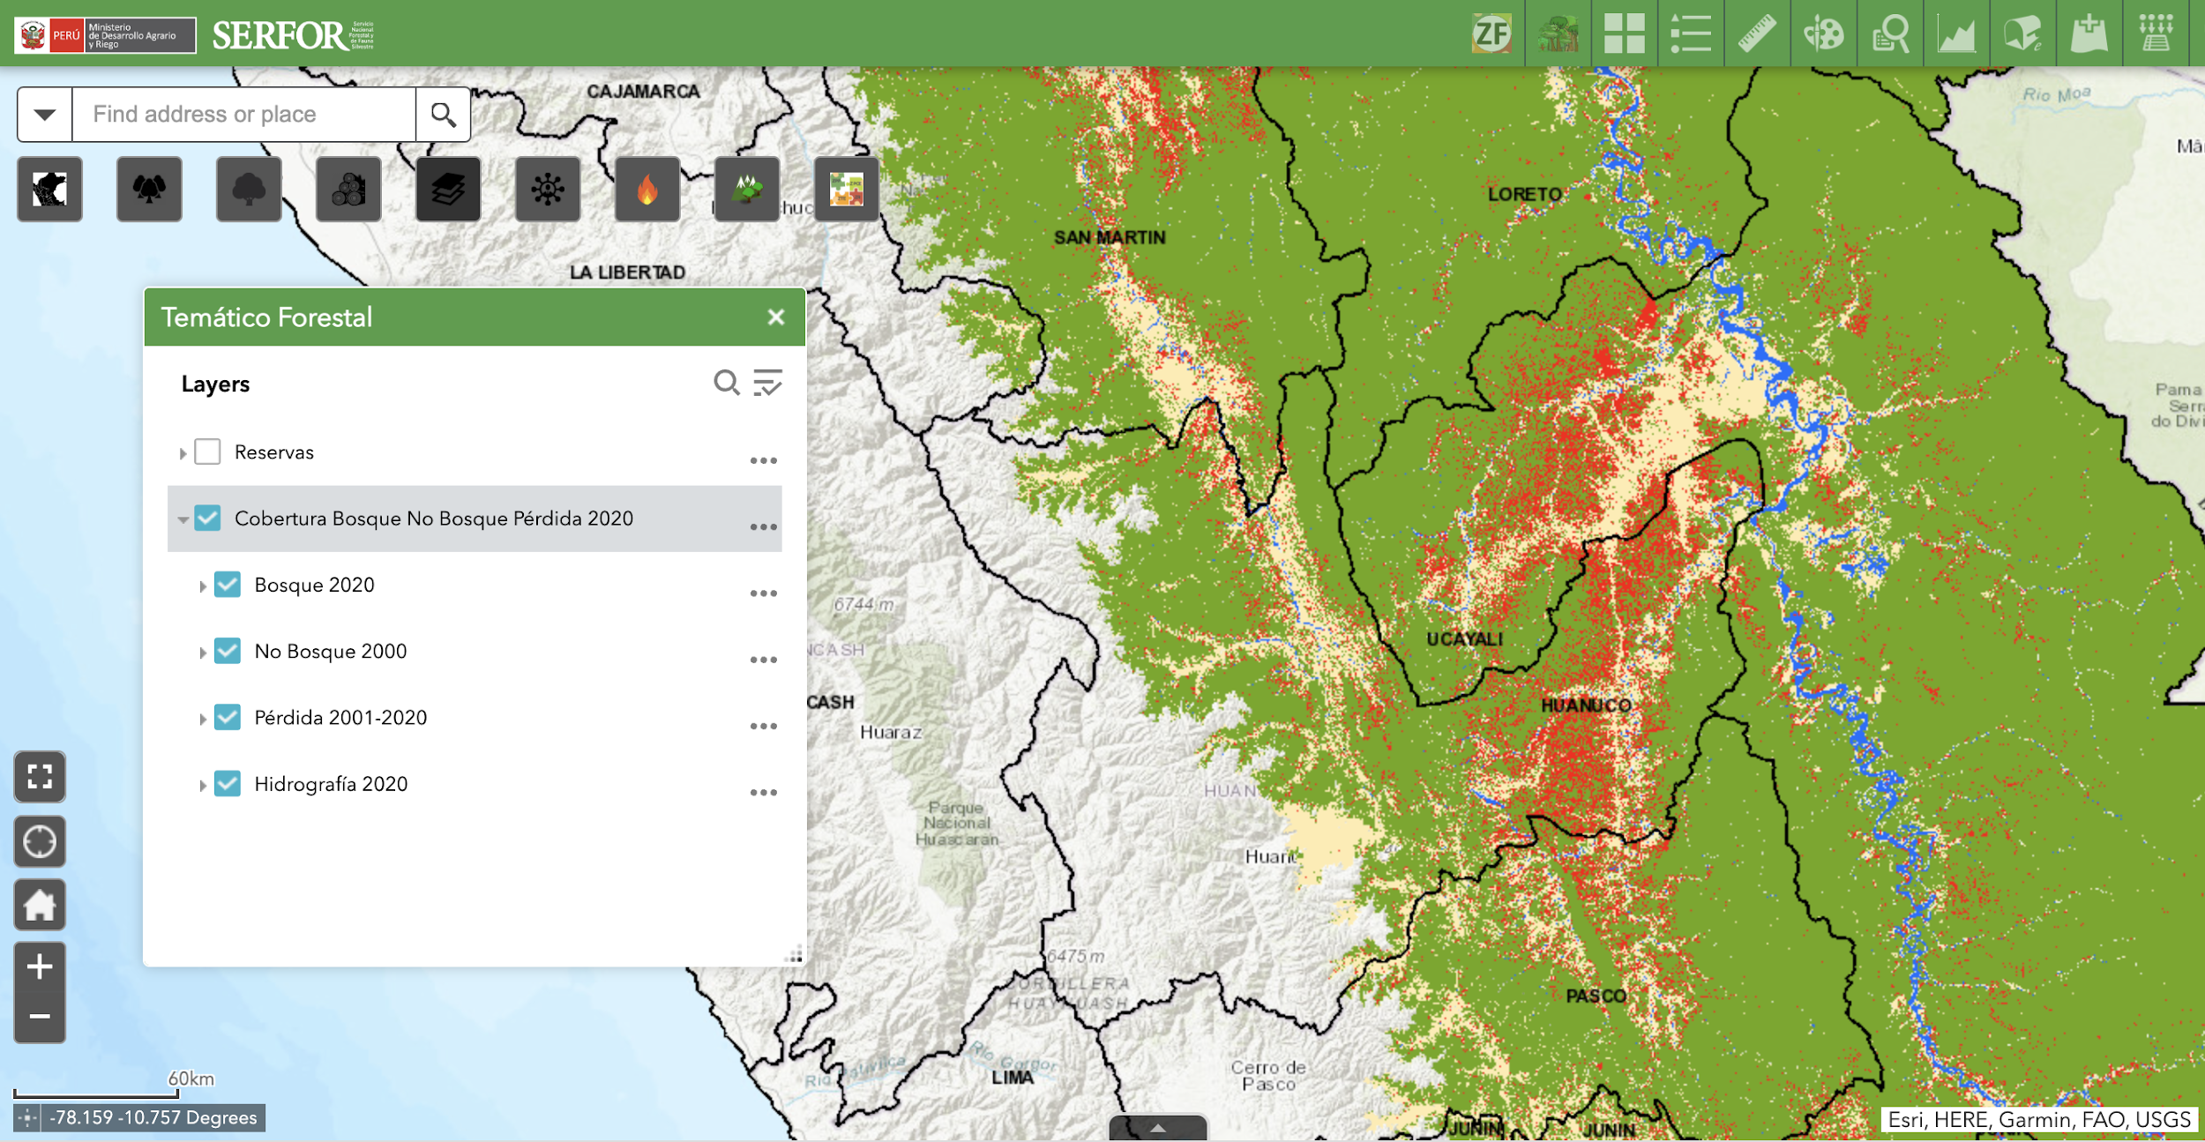Open the measurement ruler tool
Image resolution: width=2205 pixels, height=1142 pixels.
pyautogui.click(x=1756, y=34)
